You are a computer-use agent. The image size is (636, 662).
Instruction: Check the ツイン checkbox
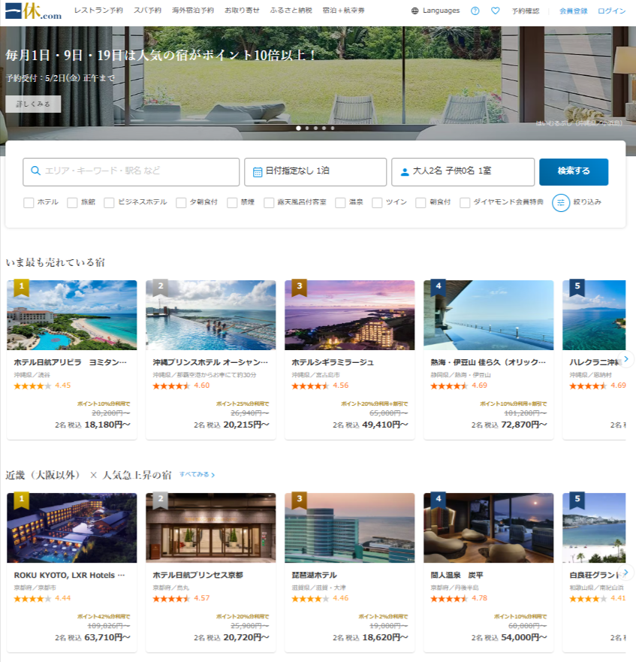tap(377, 203)
